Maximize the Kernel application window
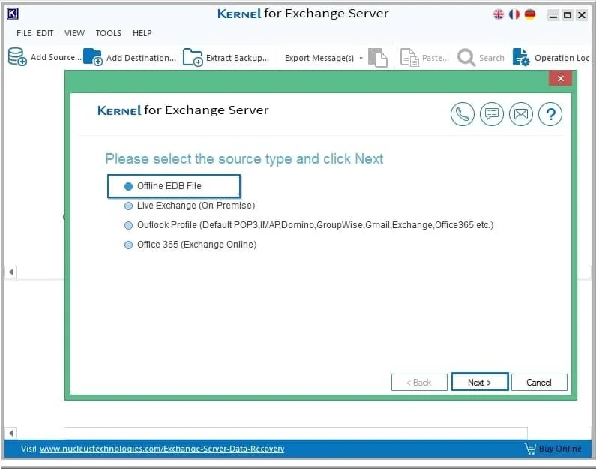This screenshot has height=469, width=596. (x=567, y=15)
